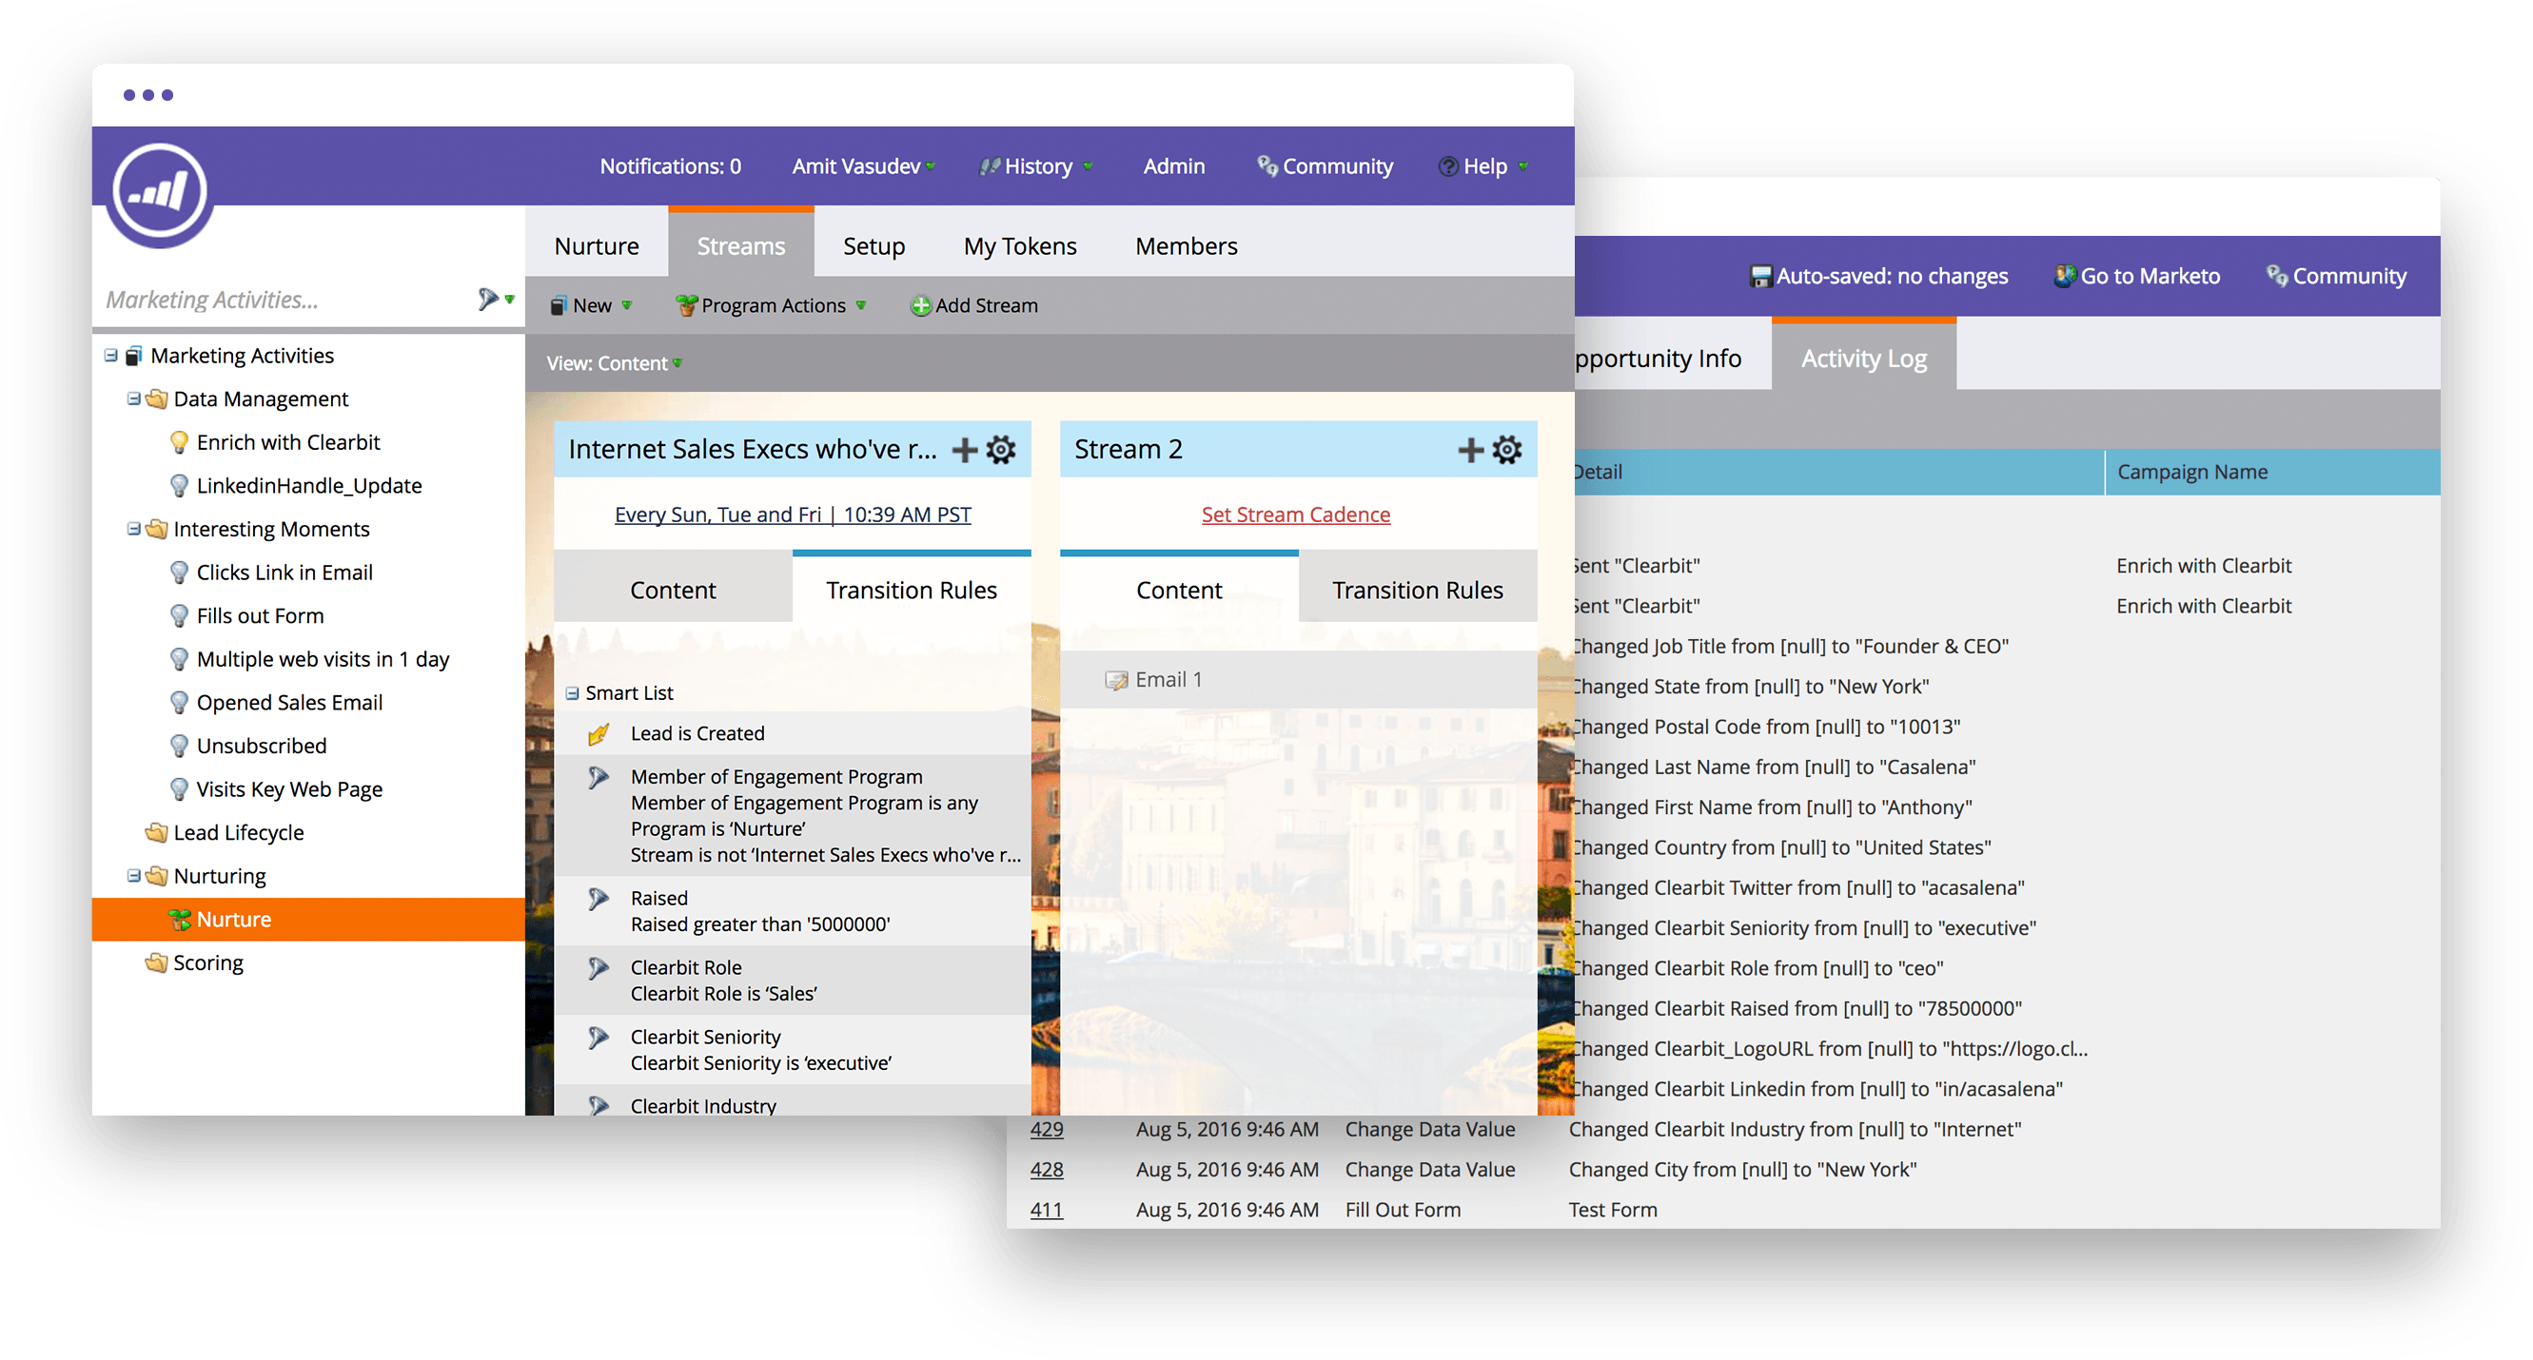Image resolution: width=2533 pixels, height=1360 pixels.
Task: Open the Amit Vasudev user dropdown
Action: coord(863,166)
